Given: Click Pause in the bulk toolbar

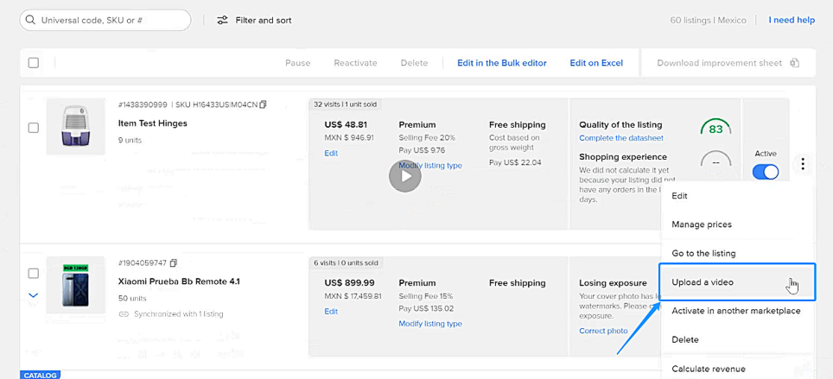Looking at the screenshot, I should [x=297, y=63].
